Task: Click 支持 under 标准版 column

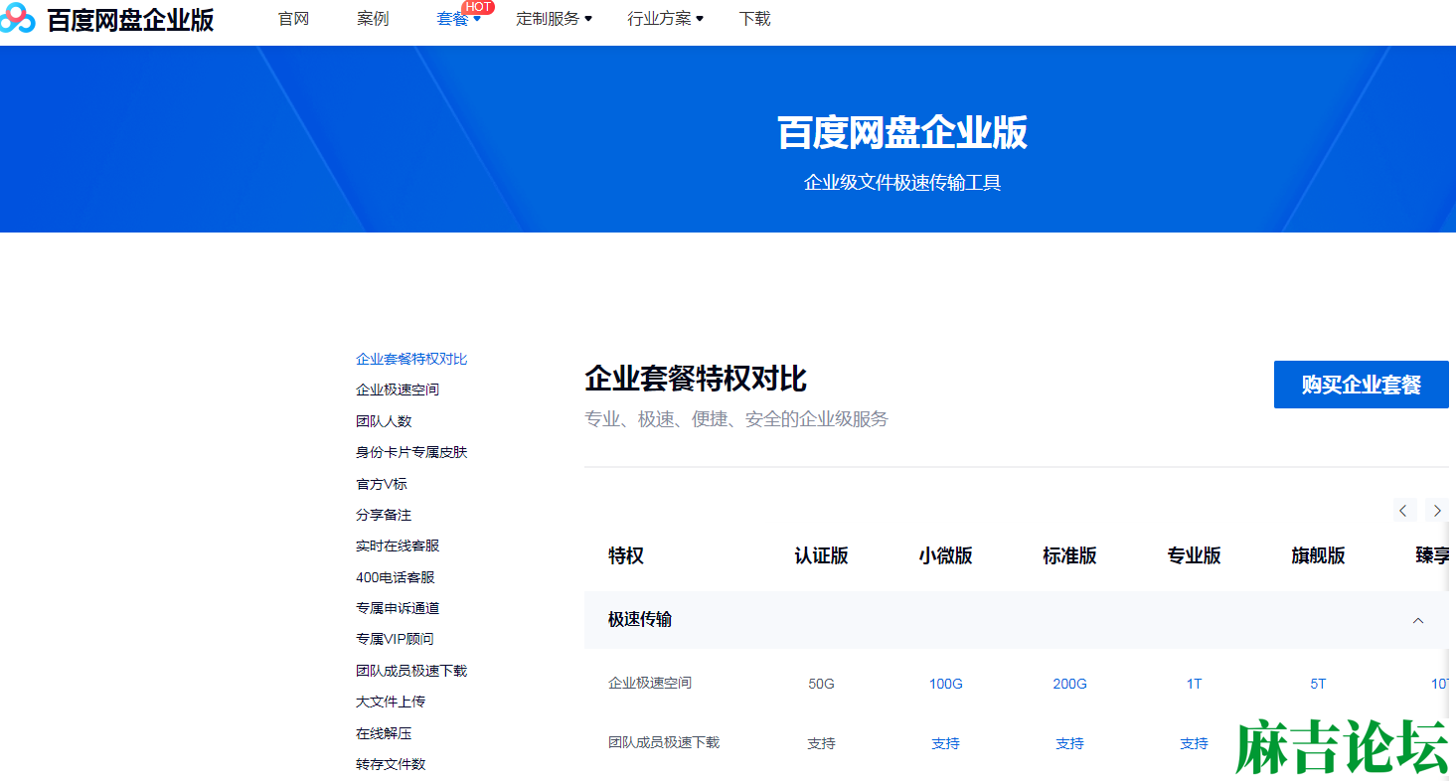Action: point(1069,743)
